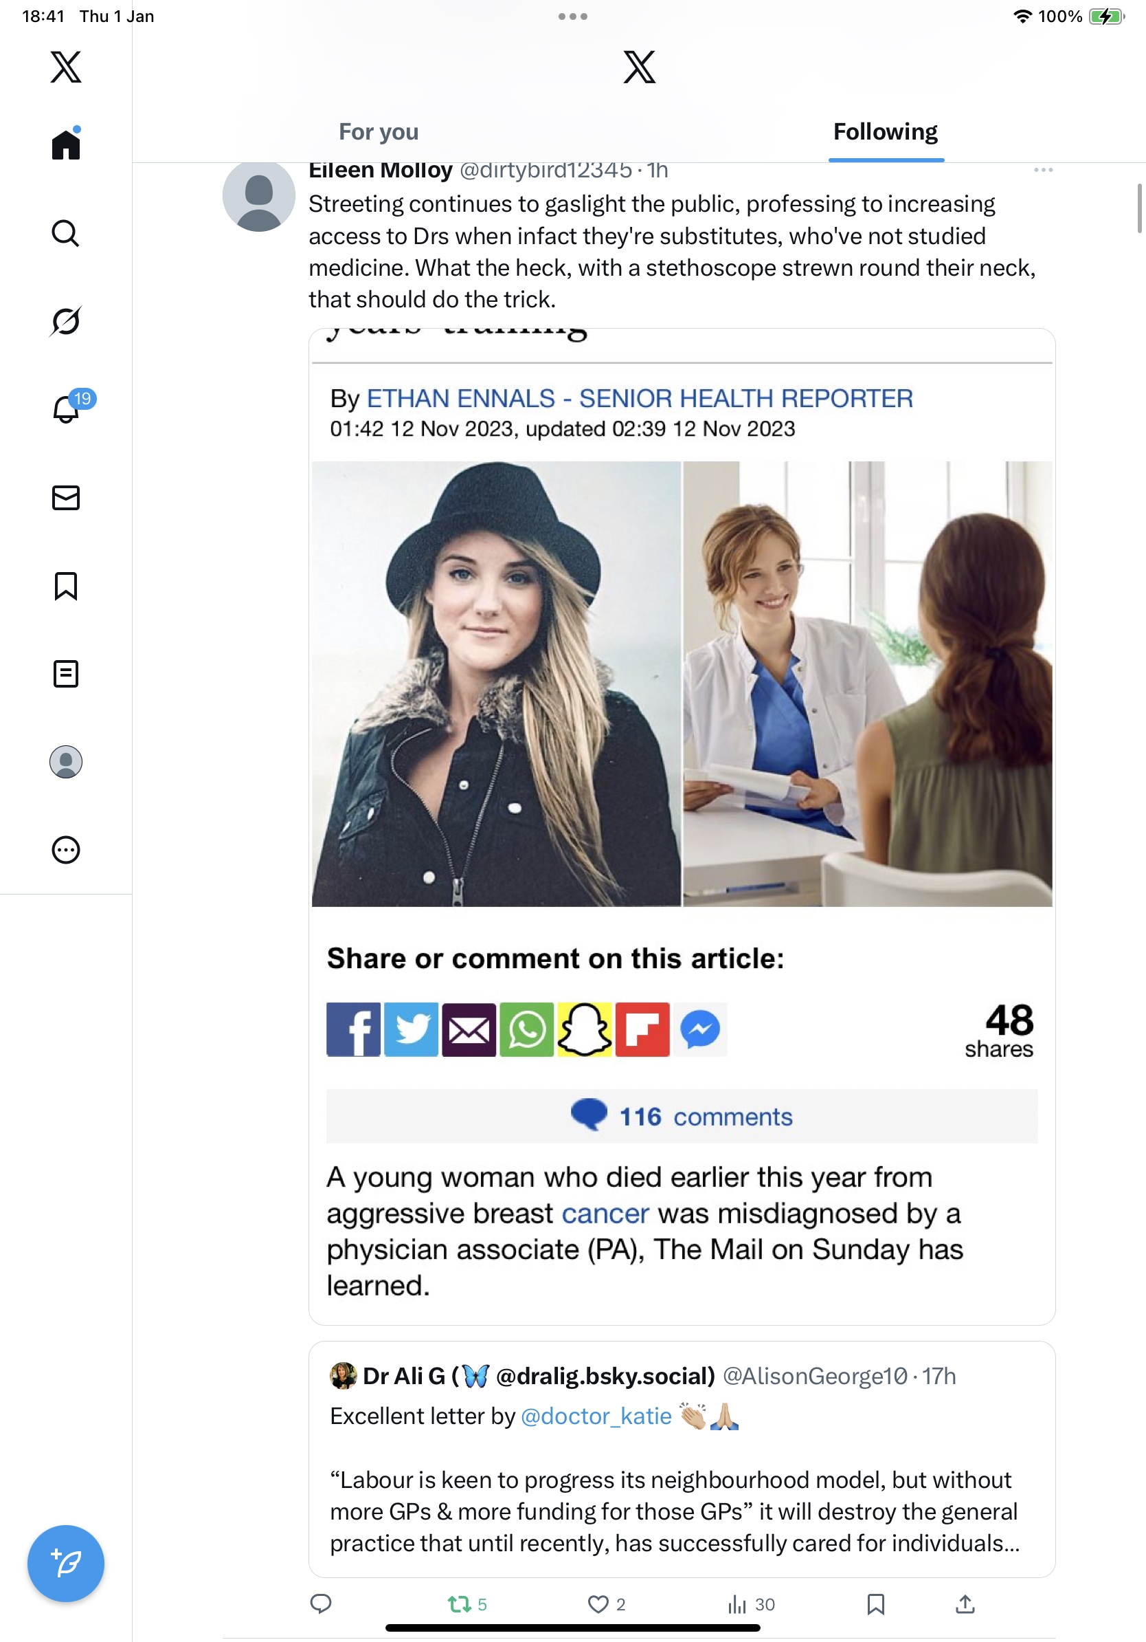Open the three-dot menu on Eileen Molloy's post

point(1043,171)
